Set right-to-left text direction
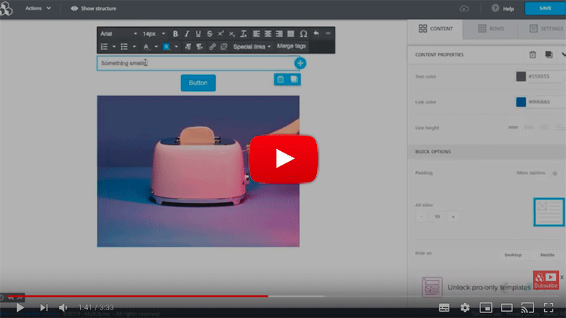This screenshot has height=318, width=566. pos(200,47)
